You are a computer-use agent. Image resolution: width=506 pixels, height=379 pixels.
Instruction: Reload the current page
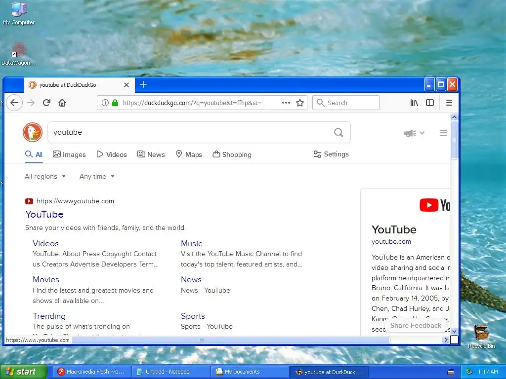click(x=46, y=103)
